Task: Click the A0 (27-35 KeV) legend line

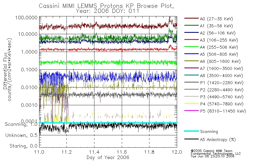Action: pos(192,18)
